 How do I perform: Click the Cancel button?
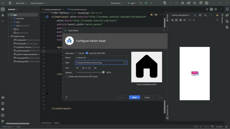coord(147,97)
